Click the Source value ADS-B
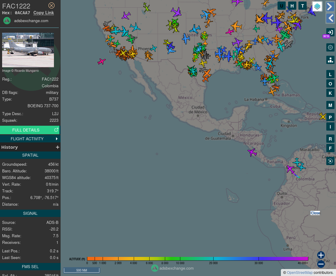Image resolution: width=336 pixels, height=276 pixels. pyautogui.click(x=52, y=222)
